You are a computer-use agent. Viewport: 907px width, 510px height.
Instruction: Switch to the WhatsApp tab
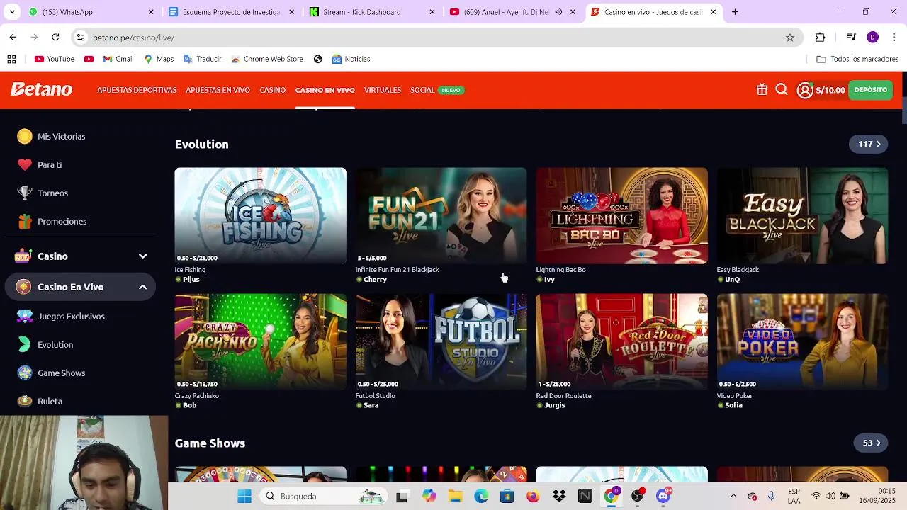(91, 12)
